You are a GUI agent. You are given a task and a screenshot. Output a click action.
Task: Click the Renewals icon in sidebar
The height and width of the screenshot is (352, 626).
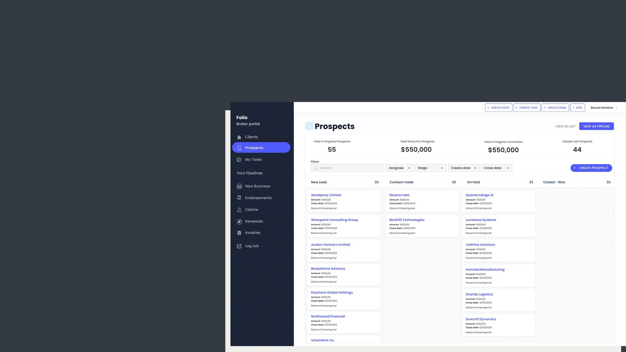(239, 222)
